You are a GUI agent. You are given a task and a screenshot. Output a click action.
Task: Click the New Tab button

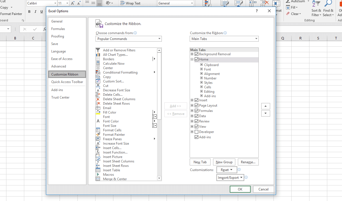coord(200,162)
